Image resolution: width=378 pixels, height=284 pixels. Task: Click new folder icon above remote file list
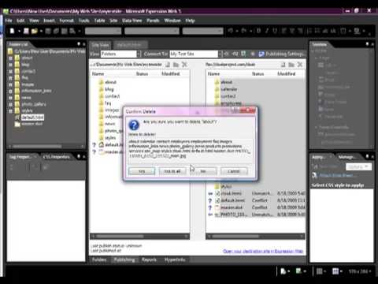click(x=291, y=65)
